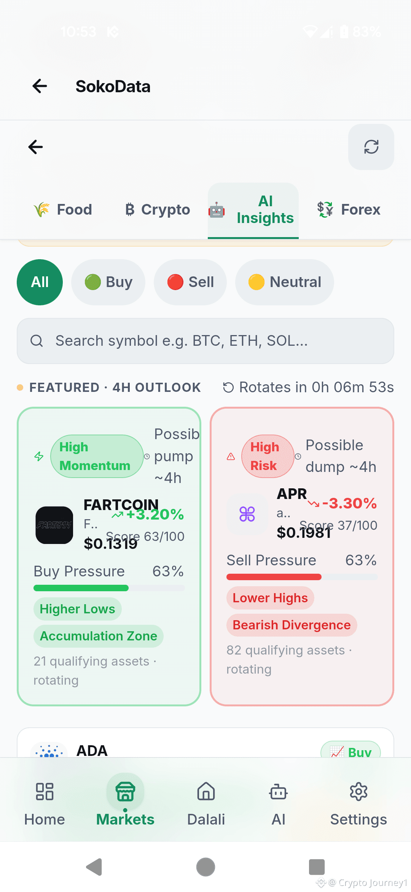Filter signals by Neutral
The width and height of the screenshot is (411, 892).
point(284,282)
